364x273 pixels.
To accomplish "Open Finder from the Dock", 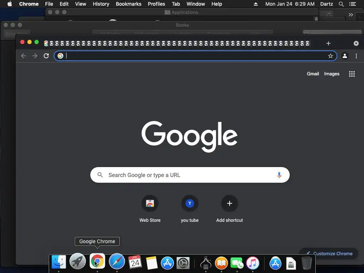I will point(59,262).
